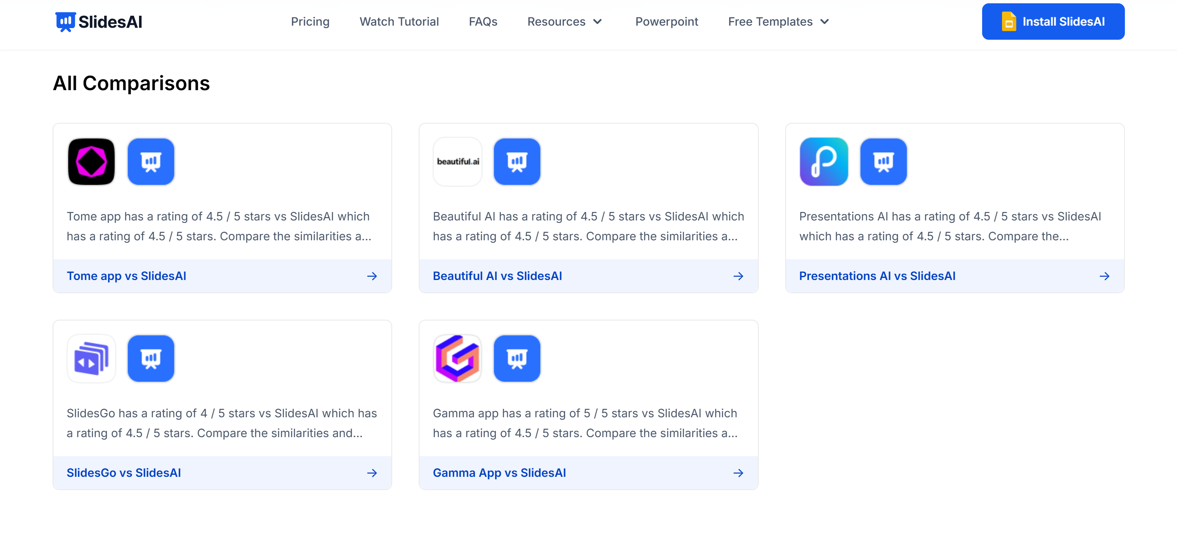Click SlidesAI icon in Presentations AI card

883,162
